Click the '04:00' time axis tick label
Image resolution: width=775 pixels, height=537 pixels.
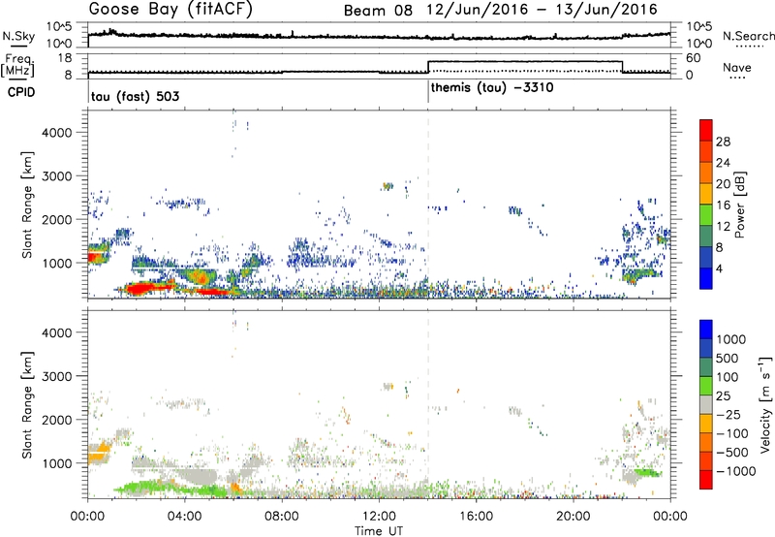click(185, 517)
